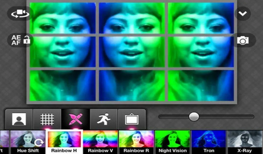Take photo with the camera shutter icon
263x154 pixels.
click(x=243, y=40)
